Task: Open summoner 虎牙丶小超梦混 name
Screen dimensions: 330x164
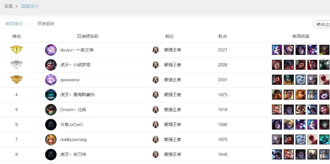Action: [76, 65]
